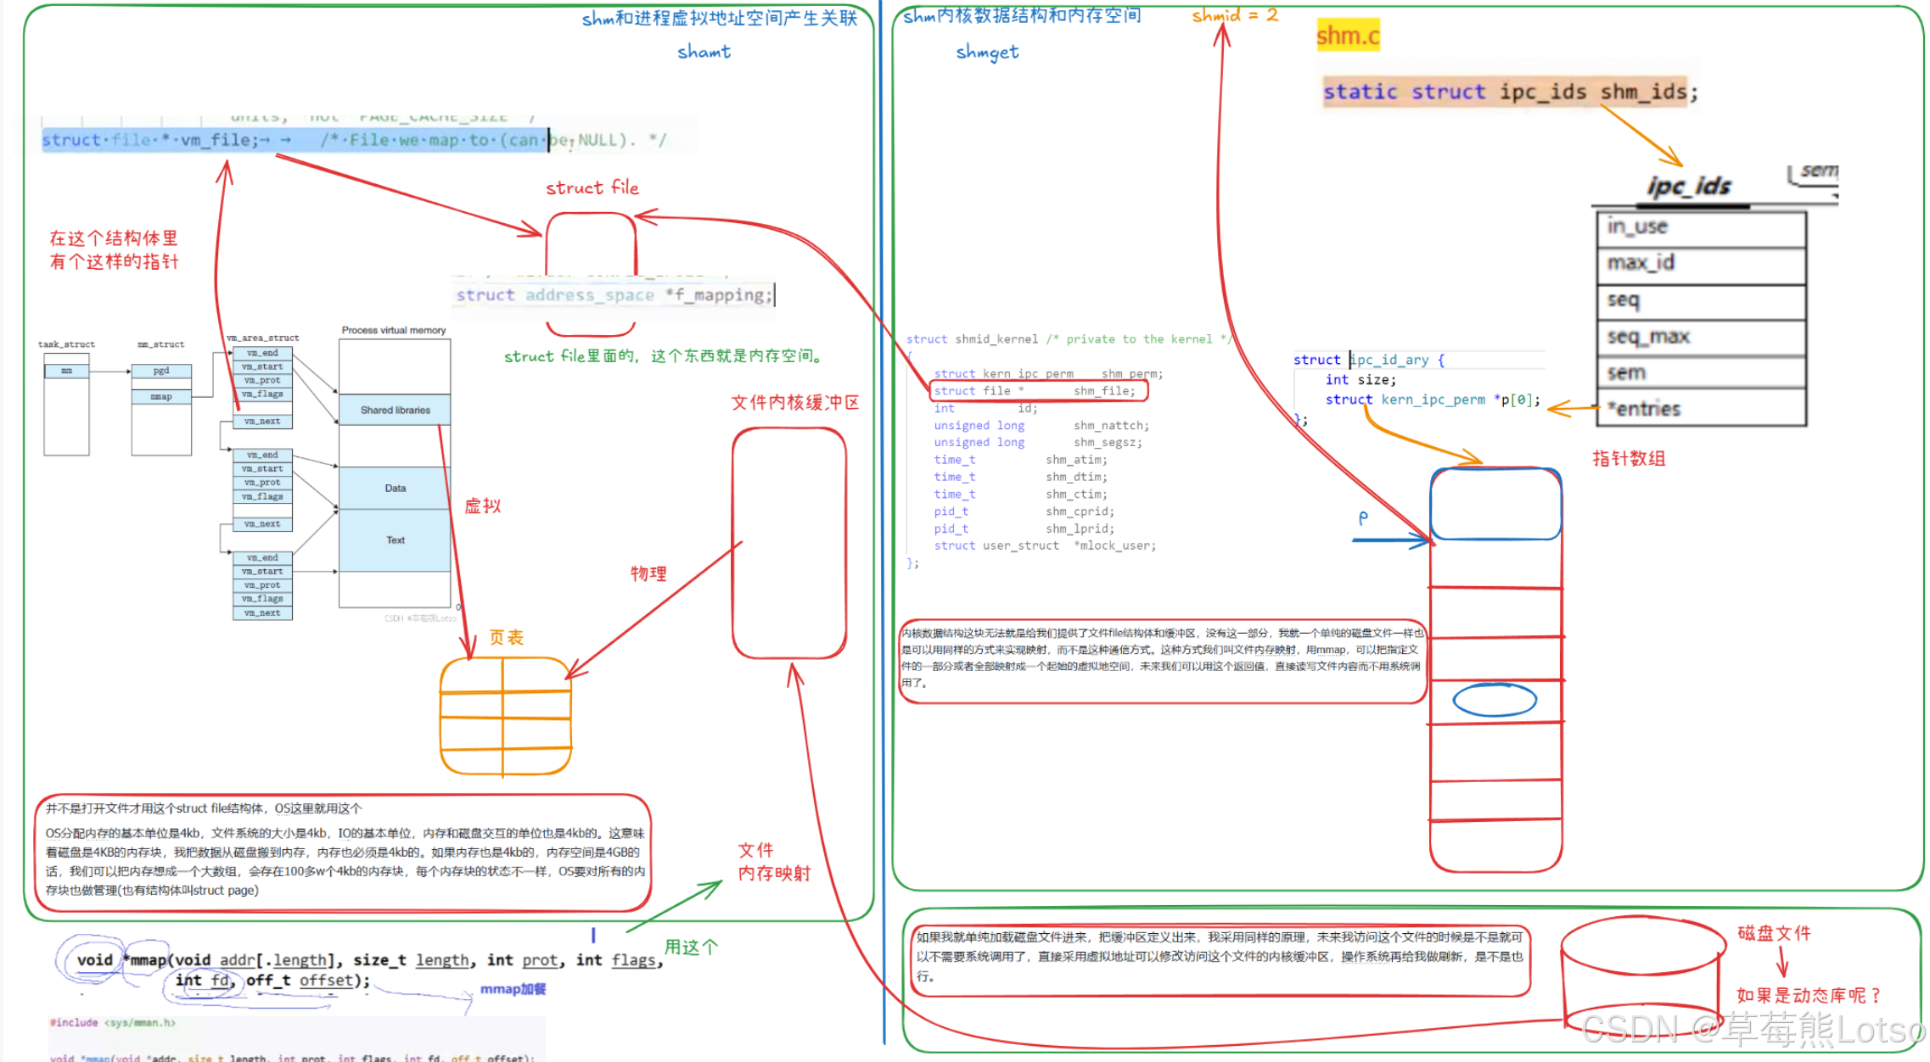Click the 'shmid = 2' orange label
Image resolution: width=1930 pixels, height=1062 pixels.
point(1234,14)
